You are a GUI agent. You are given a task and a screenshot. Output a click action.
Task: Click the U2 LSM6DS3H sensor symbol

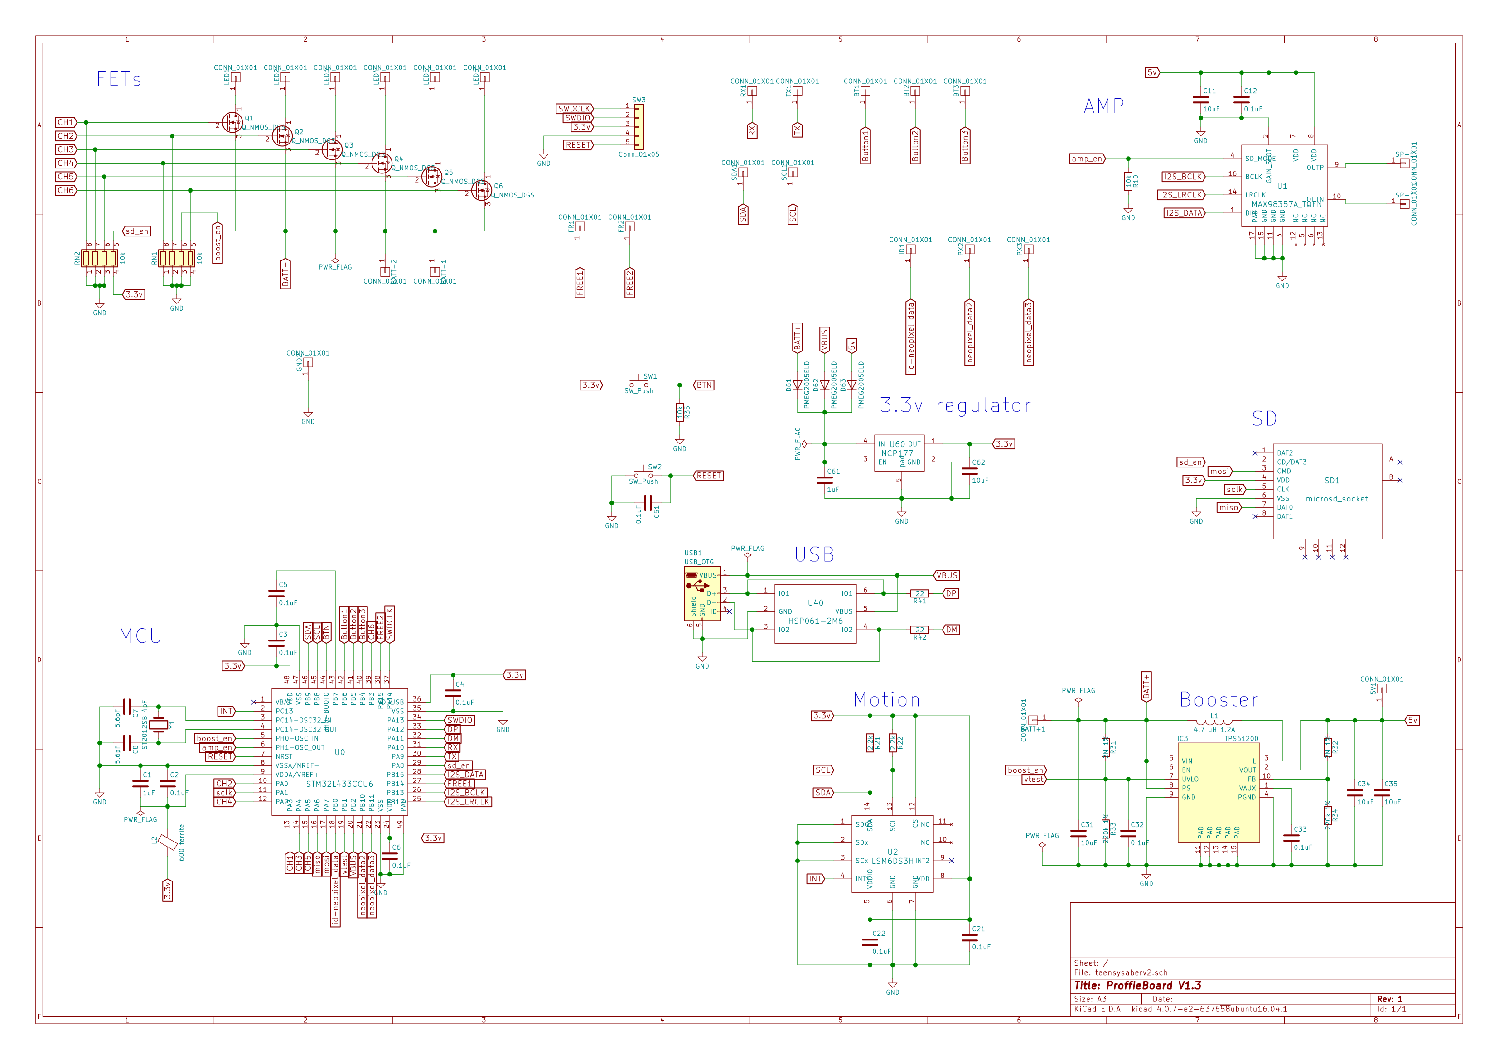tap(893, 854)
